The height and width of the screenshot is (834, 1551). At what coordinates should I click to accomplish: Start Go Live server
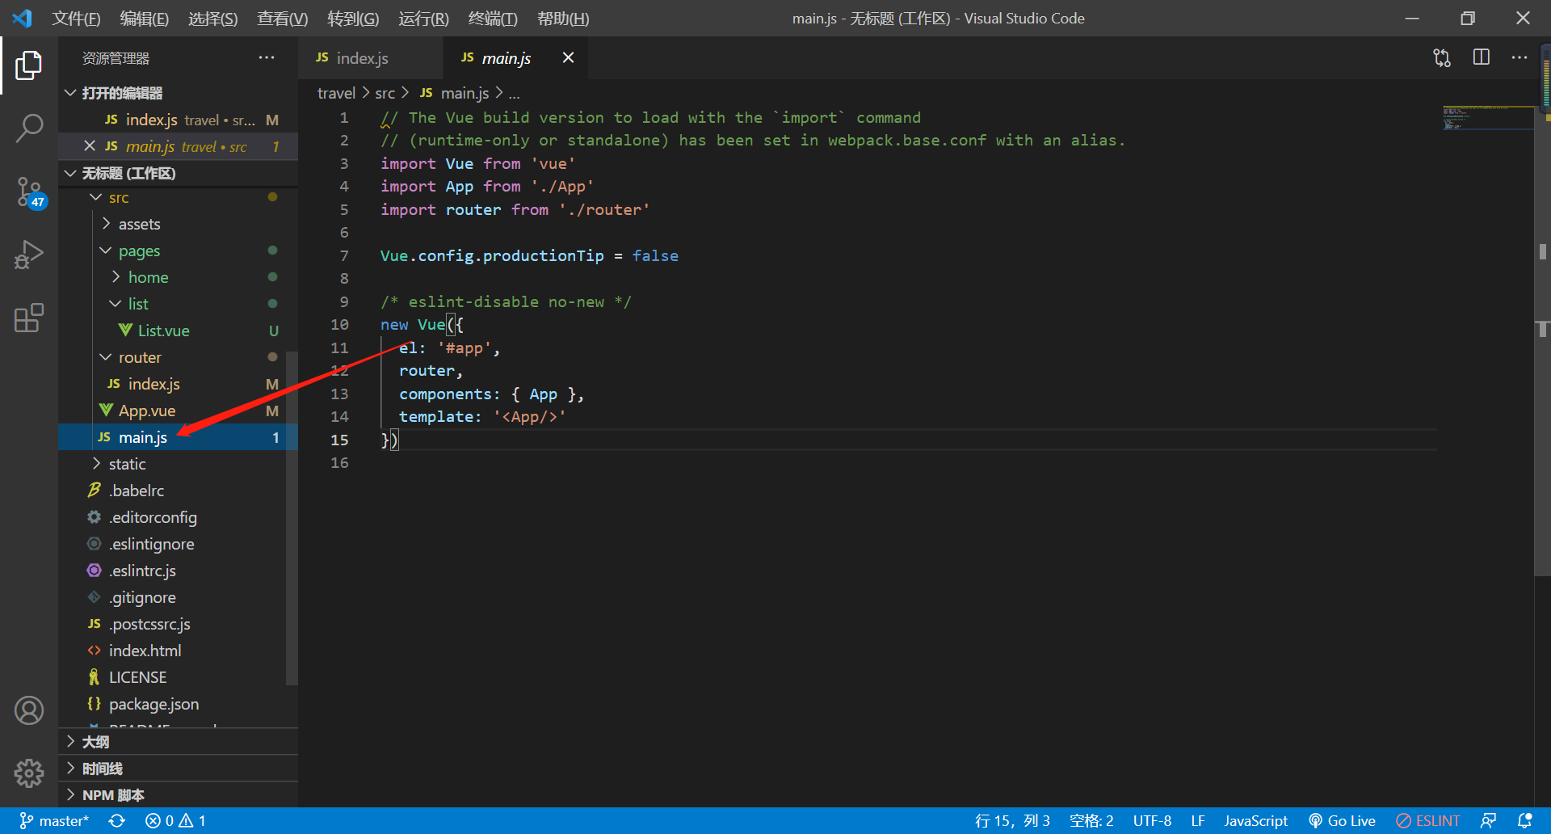[1342, 820]
